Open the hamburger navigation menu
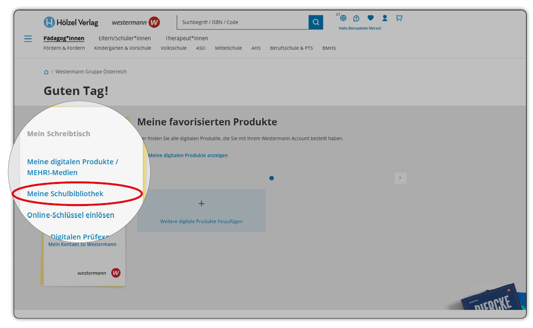 (28, 39)
